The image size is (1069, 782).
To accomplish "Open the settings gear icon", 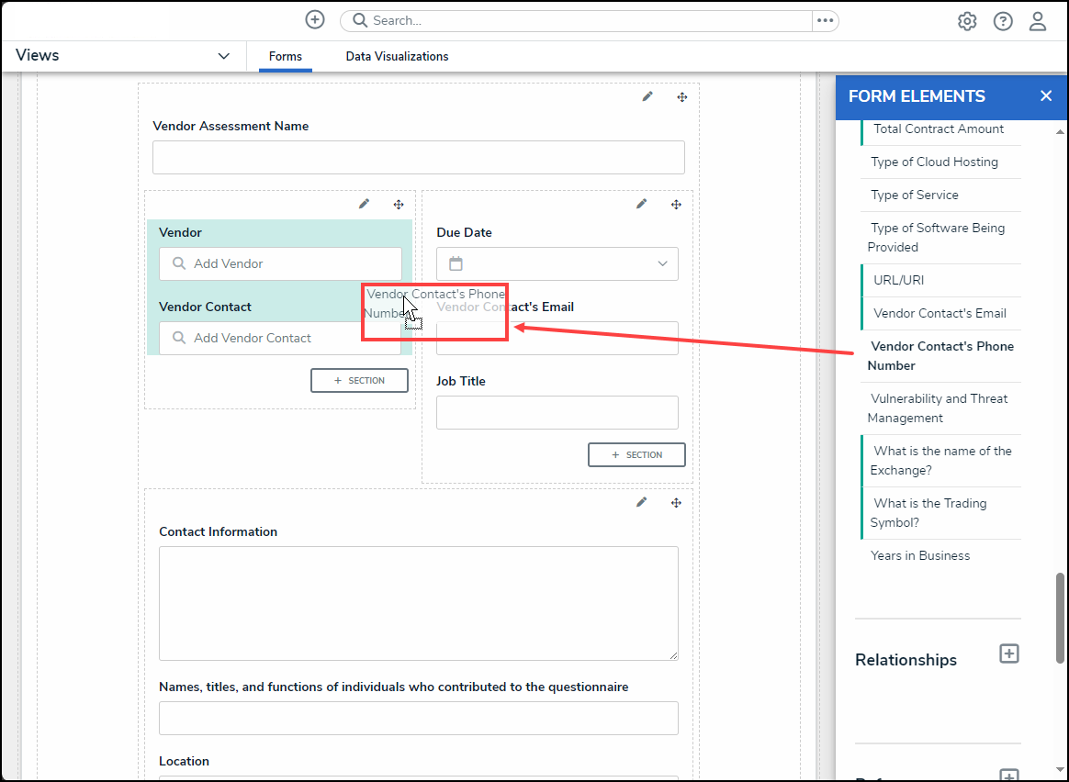I will point(967,21).
